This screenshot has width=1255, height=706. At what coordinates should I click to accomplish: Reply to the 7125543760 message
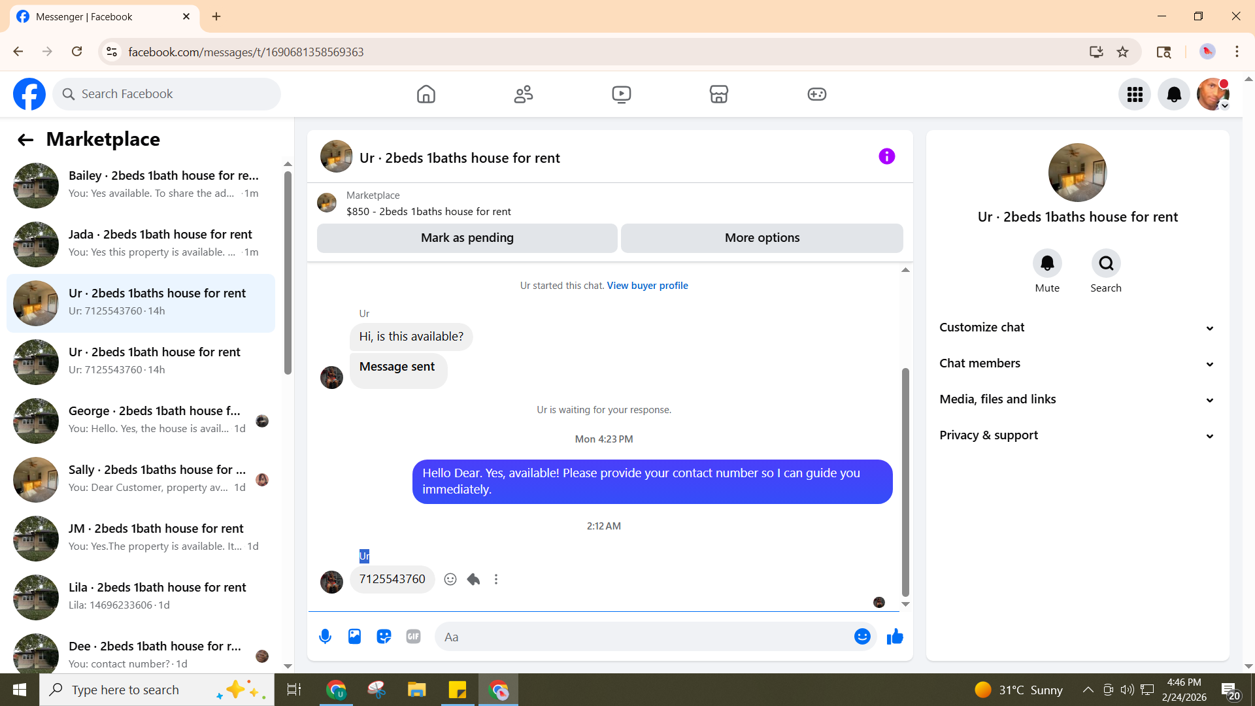pyautogui.click(x=474, y=579)
